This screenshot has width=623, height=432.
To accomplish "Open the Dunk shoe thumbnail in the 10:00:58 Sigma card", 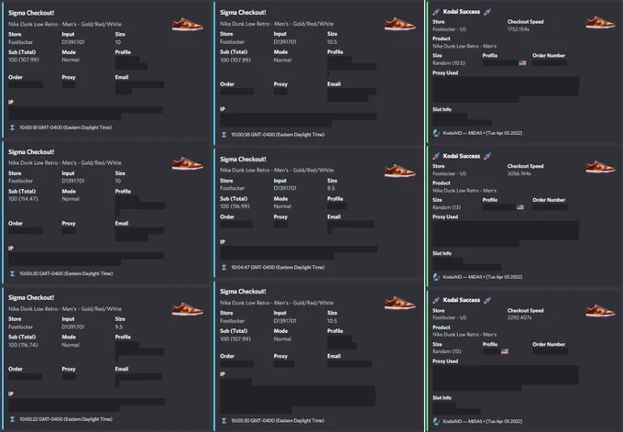I will pos(399,24).
